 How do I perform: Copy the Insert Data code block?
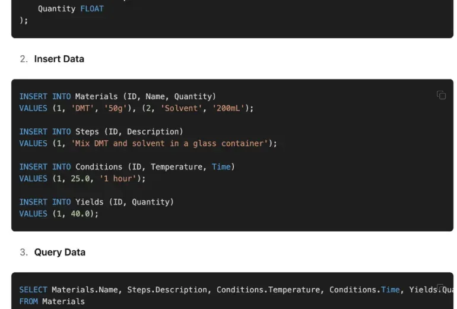point(441,95)
